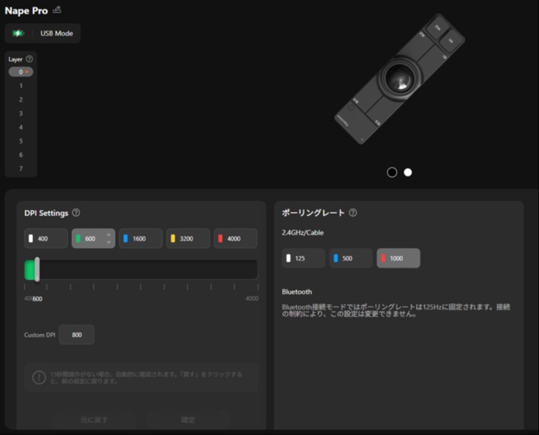
Task: Choose the 400 DPI preset
Action: tap(46, 238)
